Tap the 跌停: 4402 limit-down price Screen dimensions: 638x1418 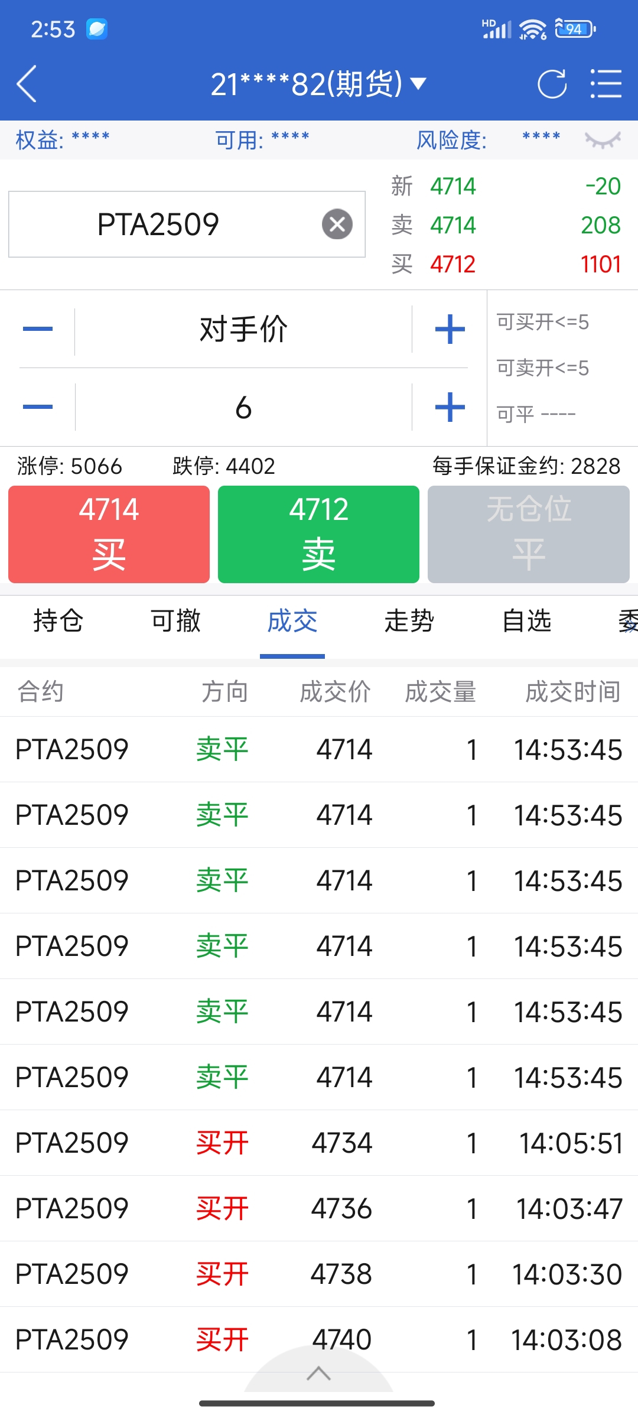pos(224,466)
